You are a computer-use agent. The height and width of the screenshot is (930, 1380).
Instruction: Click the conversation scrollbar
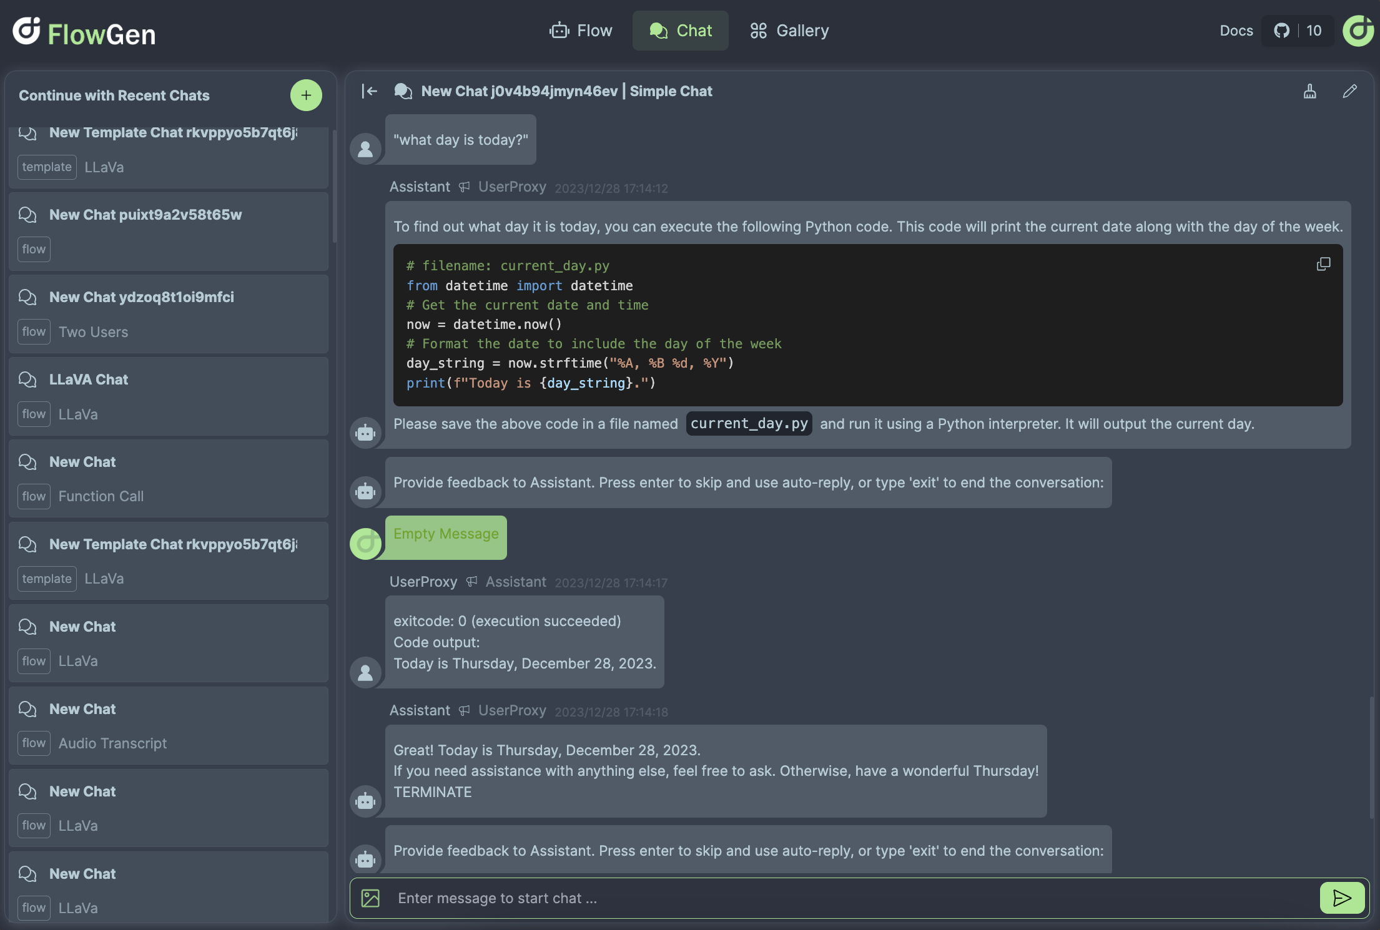(x=1372, y=757)
